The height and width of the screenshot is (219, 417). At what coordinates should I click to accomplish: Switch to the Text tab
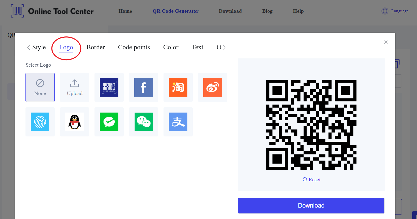click(197, 47)
